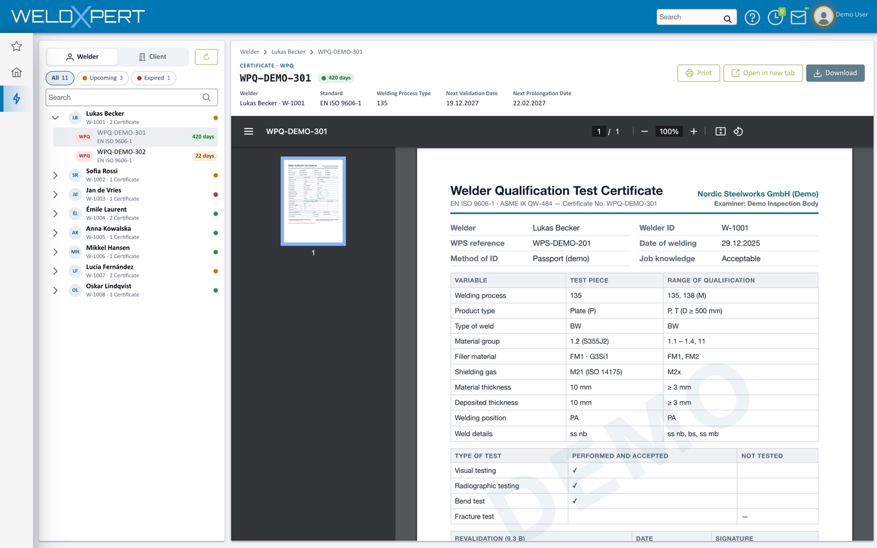This screenshot has height=548, width=877.
Task: Toggle the PDF viewer sidebar menu
Action: pyautogui.click(x=248, y=132)
